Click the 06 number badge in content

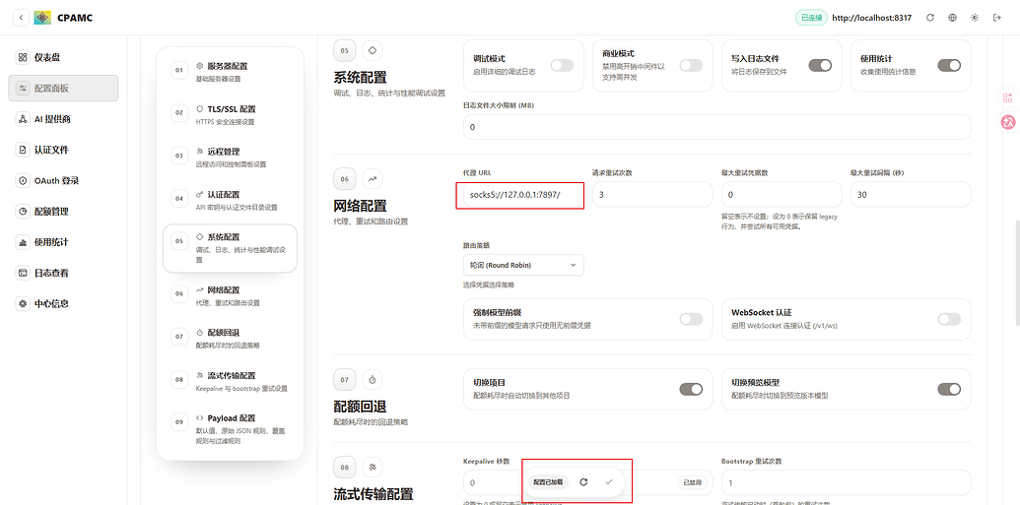pyautogui.click(x=345, y=178)
